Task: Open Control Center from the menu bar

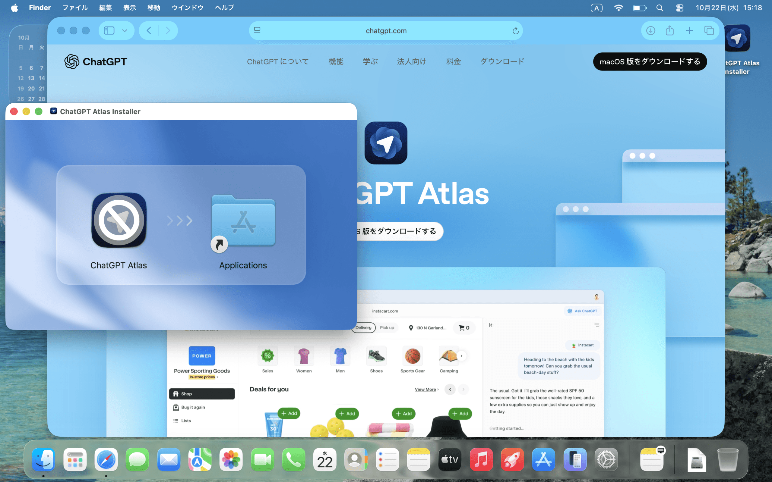Action: [x=679, y=8]
